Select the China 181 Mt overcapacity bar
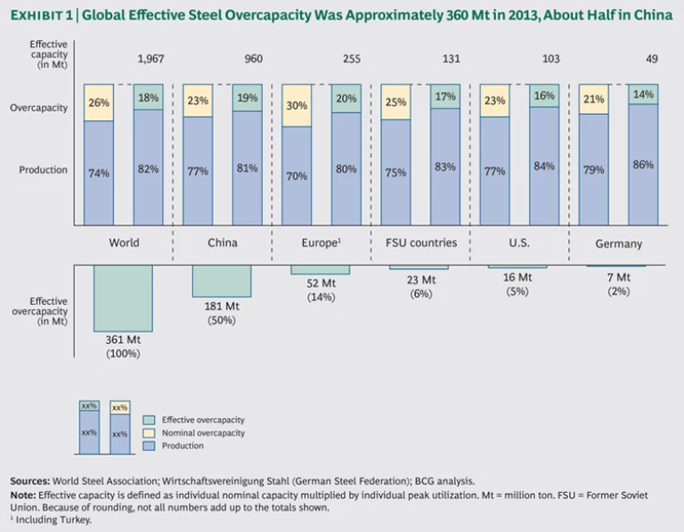Screen dimensions: 684x532 click(222, 281)
